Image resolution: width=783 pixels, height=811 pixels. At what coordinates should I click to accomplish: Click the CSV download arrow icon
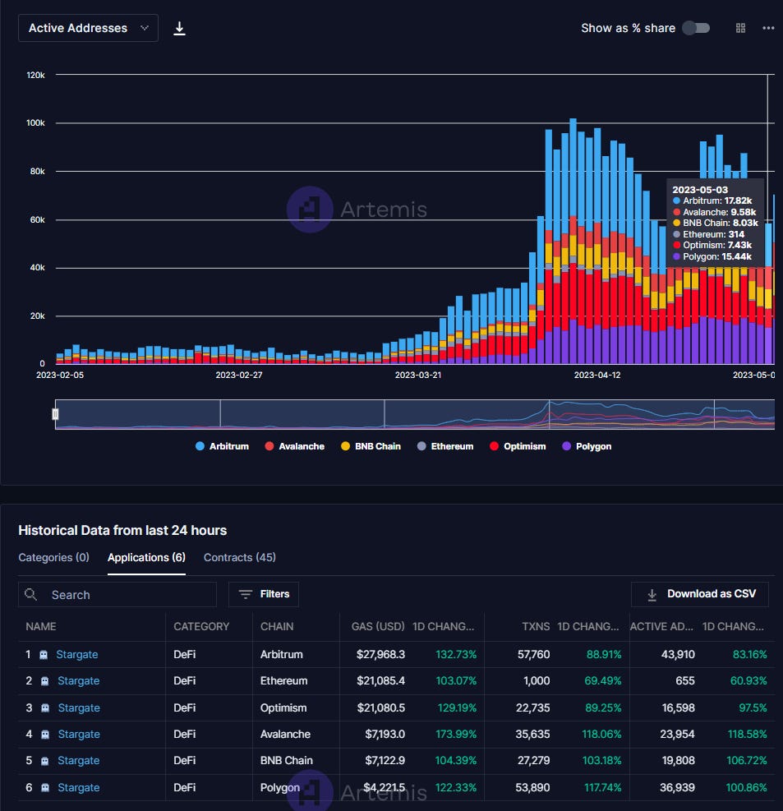[x=652, y=595]
